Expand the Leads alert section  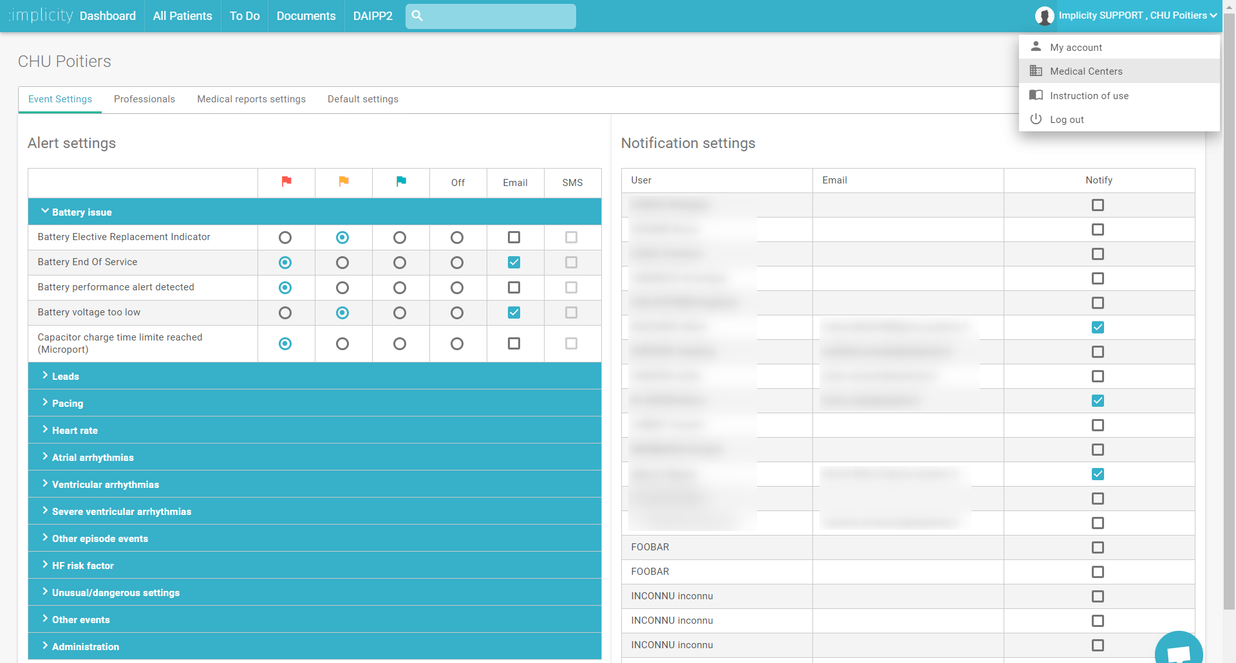(x=315, y=376)
